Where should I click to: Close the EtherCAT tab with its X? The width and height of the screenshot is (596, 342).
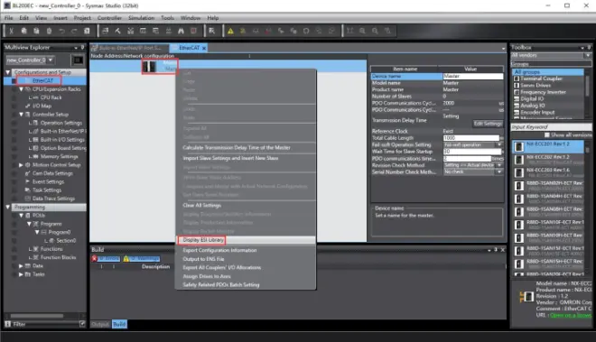pos(204,48)
